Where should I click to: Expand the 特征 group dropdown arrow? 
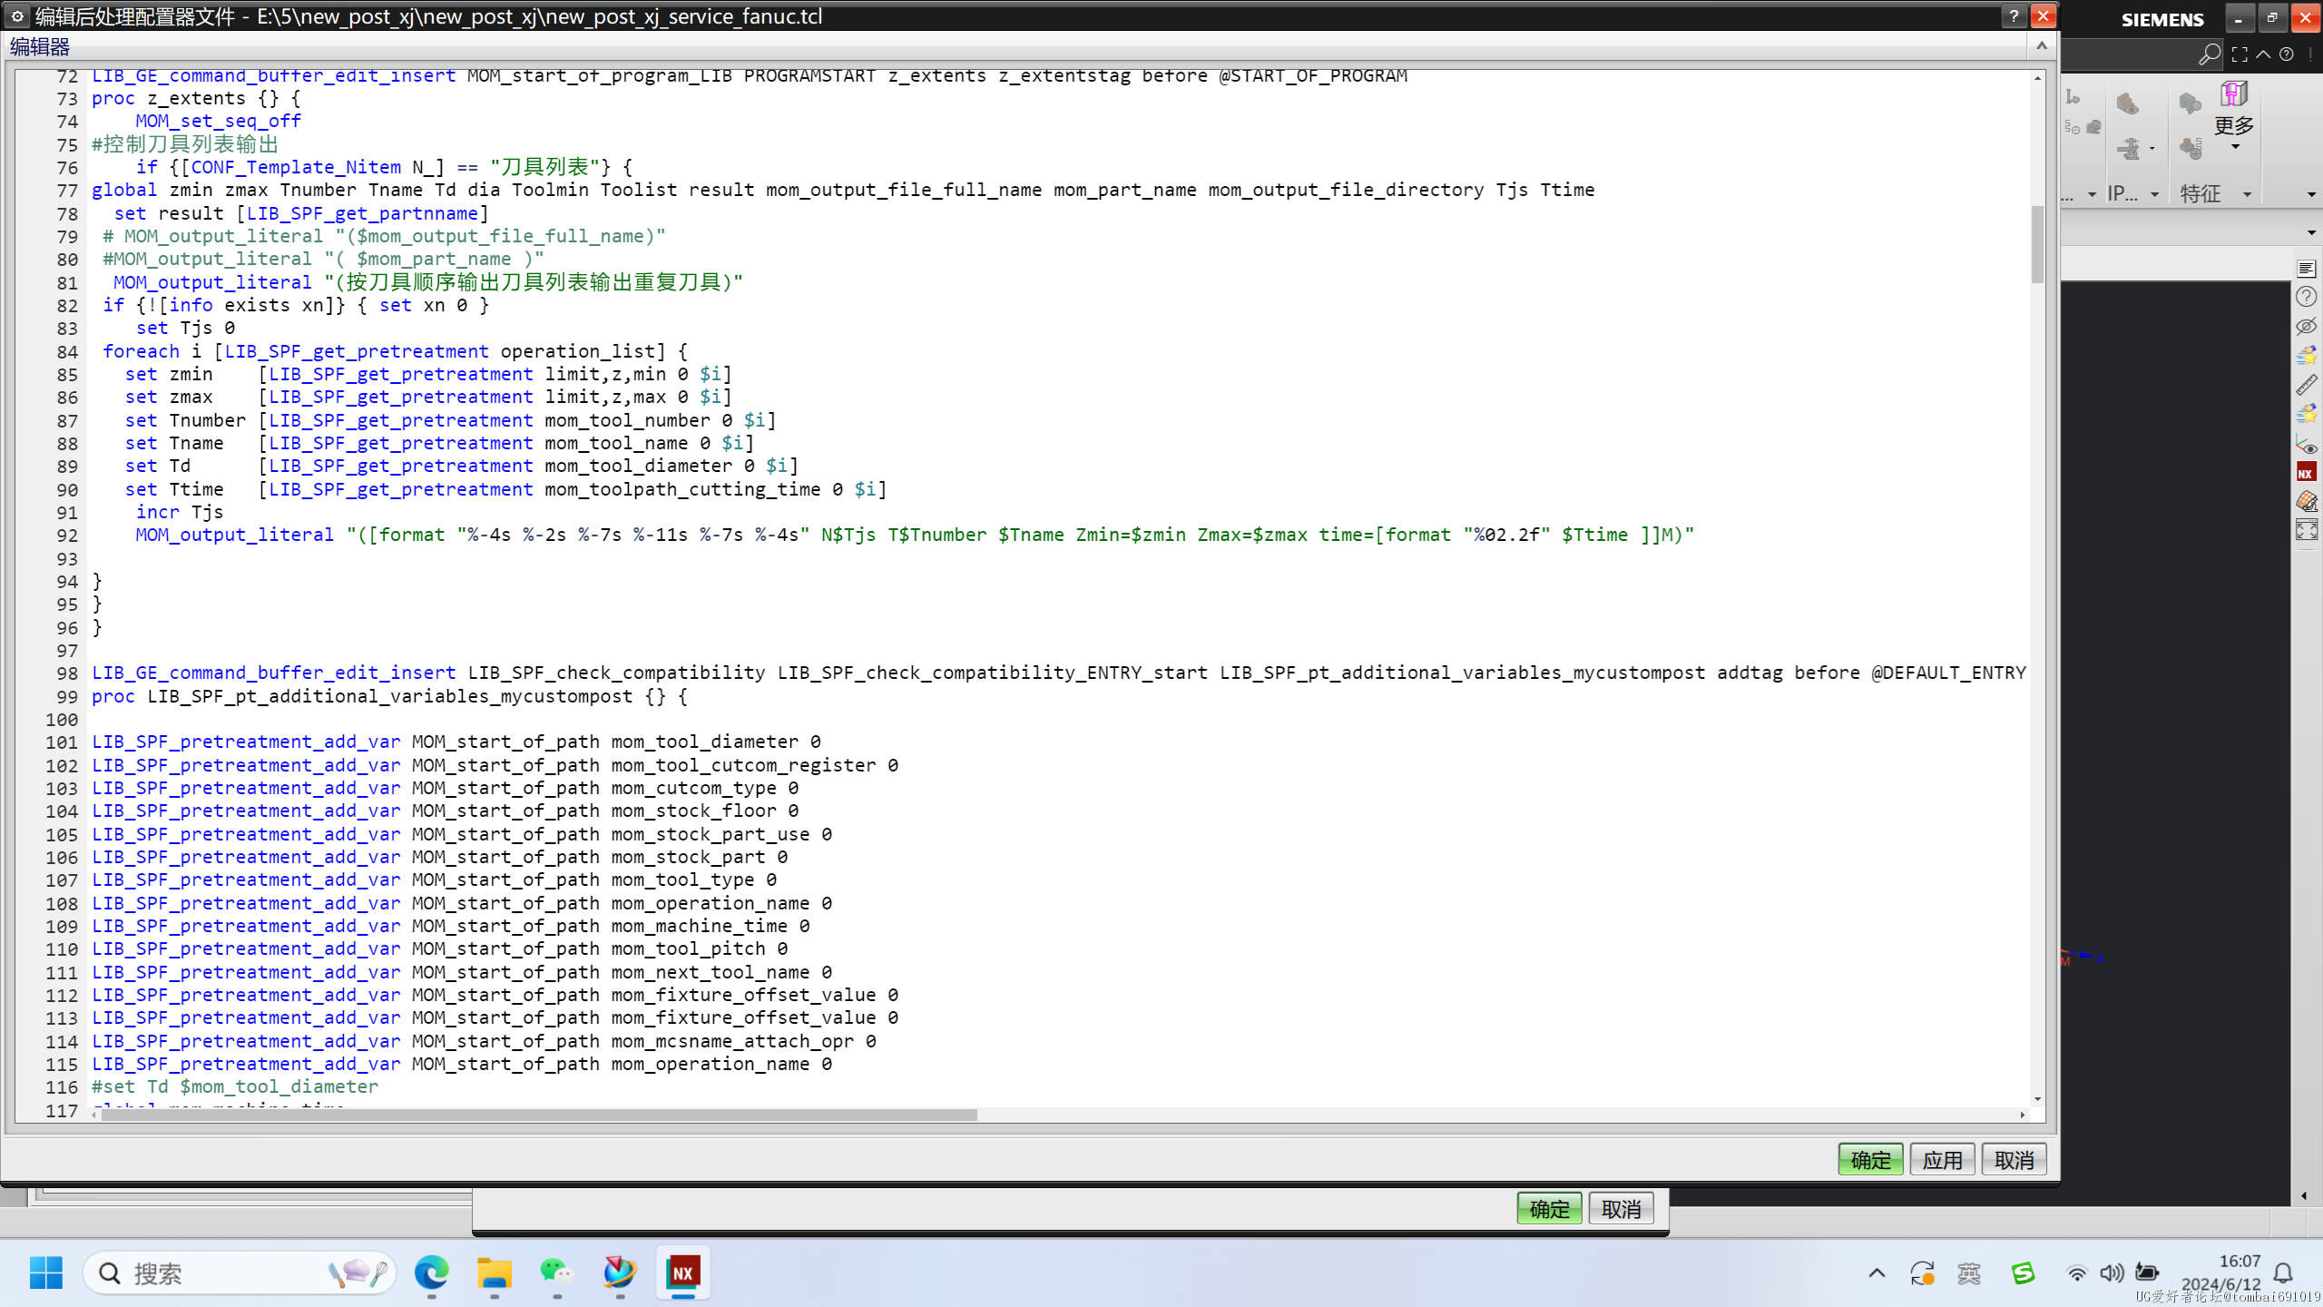(2248, 194)
